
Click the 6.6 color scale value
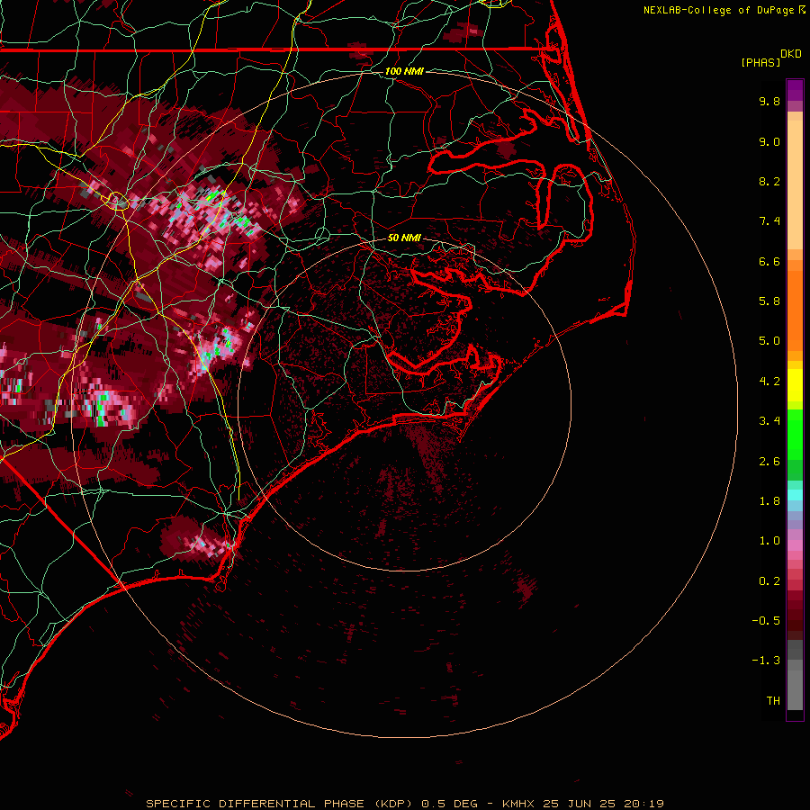[769, 261]
